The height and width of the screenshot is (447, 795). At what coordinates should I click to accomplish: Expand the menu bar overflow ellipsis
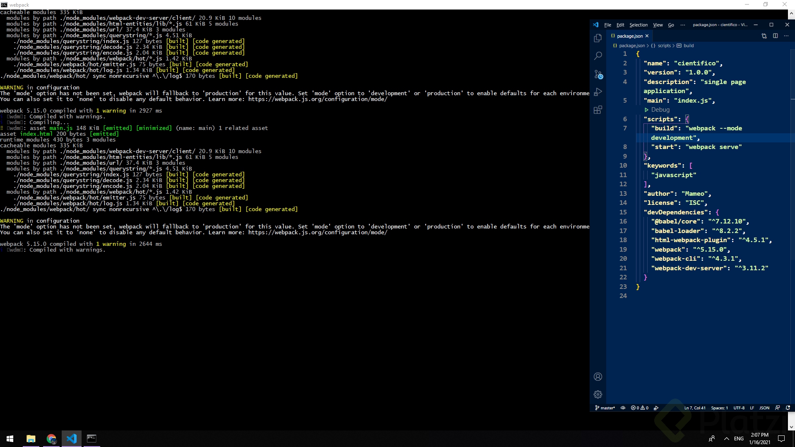coord(682,25)
